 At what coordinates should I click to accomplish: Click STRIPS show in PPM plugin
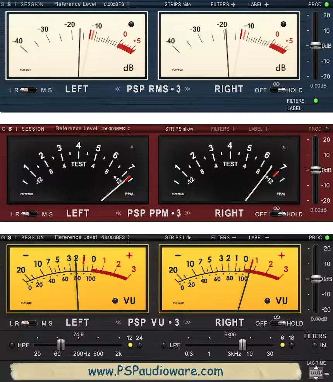(x=179, y=129)
